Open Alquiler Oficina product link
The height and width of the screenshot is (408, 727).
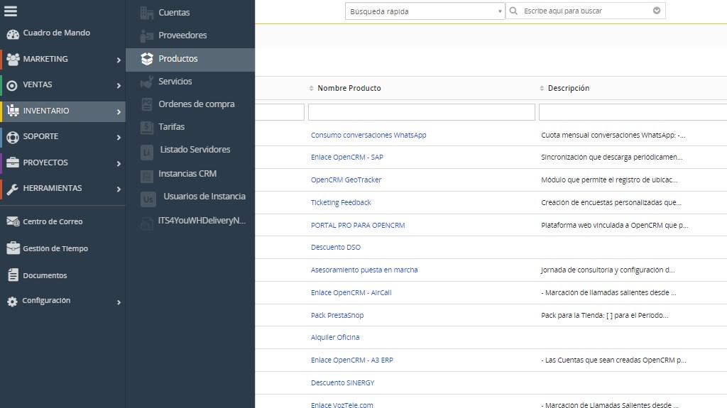[x=335, y=337]
